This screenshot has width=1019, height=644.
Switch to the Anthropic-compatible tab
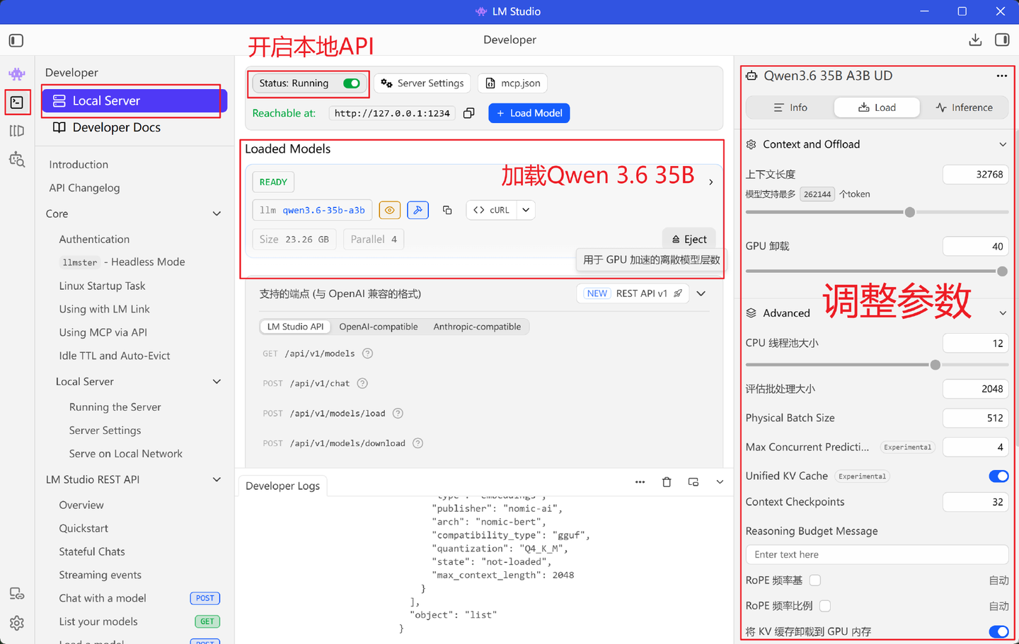(477, 327)
